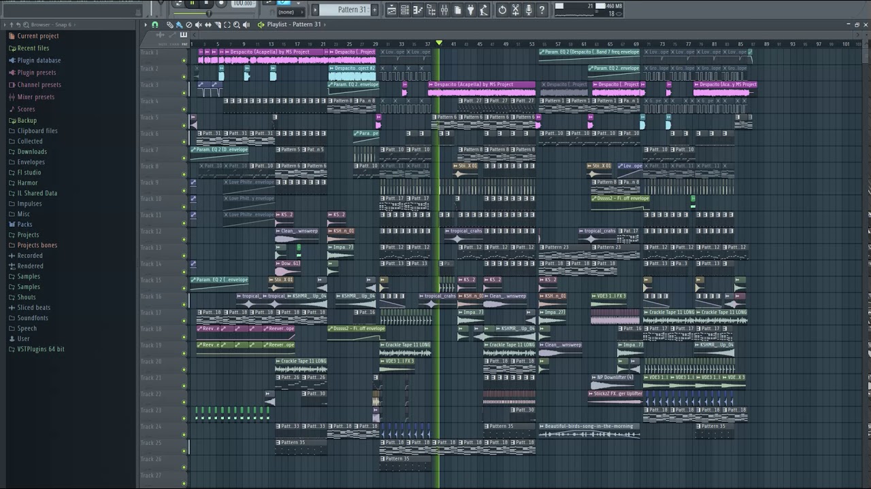Open the plugin picker plug icon
The image size is (871, 489).
coord(471,10)
